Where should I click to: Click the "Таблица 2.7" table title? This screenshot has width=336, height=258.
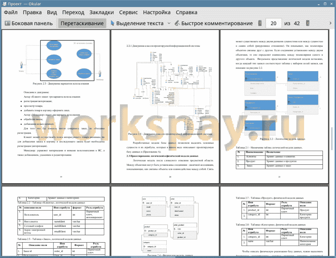click(269, 198)
